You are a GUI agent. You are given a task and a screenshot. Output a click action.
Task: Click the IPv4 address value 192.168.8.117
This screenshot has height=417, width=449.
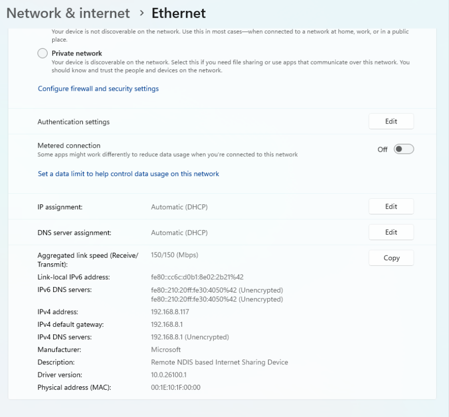(x=170, y=312)
